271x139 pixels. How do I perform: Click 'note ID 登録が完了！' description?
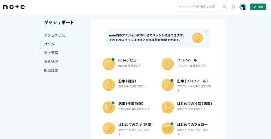[131, 66]
